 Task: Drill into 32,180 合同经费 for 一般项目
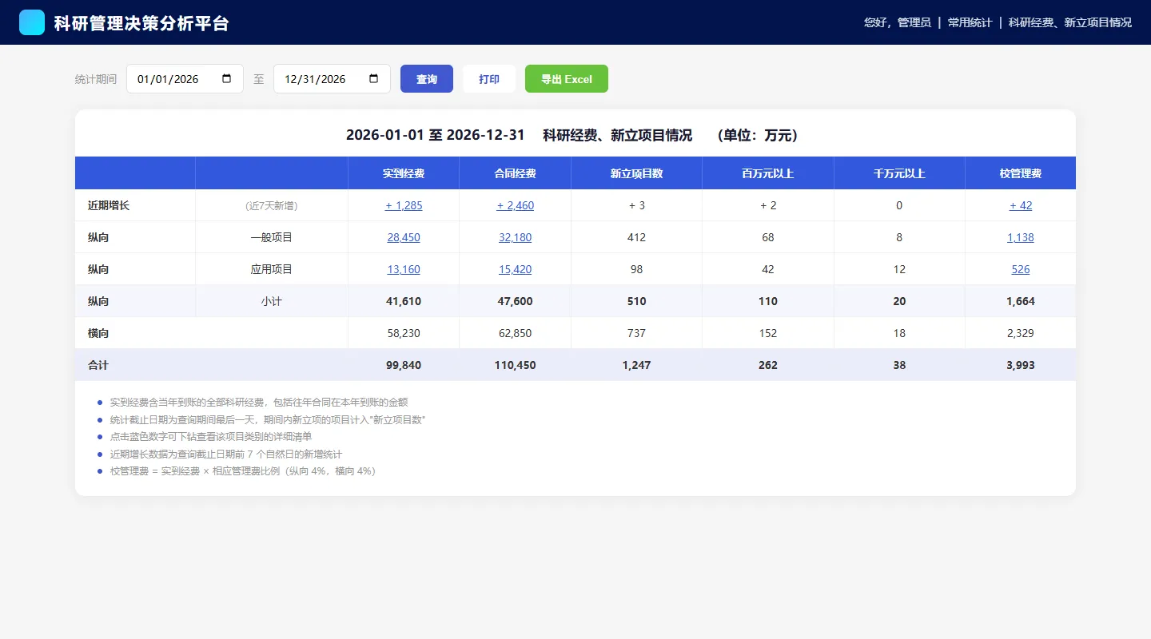click(x=516, y=237)
